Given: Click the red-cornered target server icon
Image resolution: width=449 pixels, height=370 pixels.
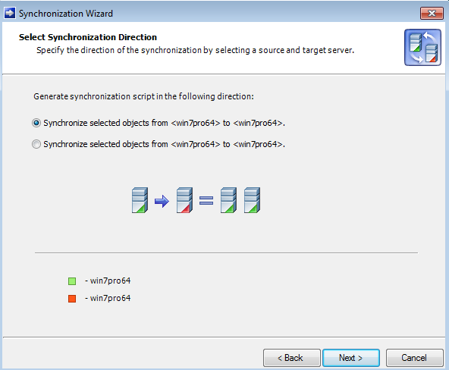Looking at the screenshot, I should click(184, 200).
